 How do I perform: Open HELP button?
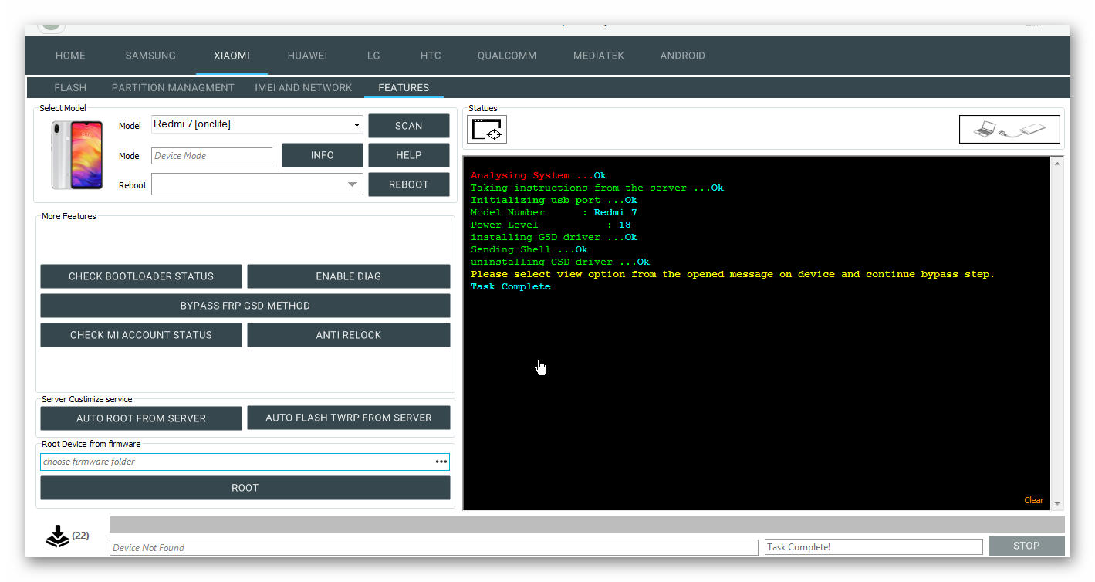click(x=409, y=155)
